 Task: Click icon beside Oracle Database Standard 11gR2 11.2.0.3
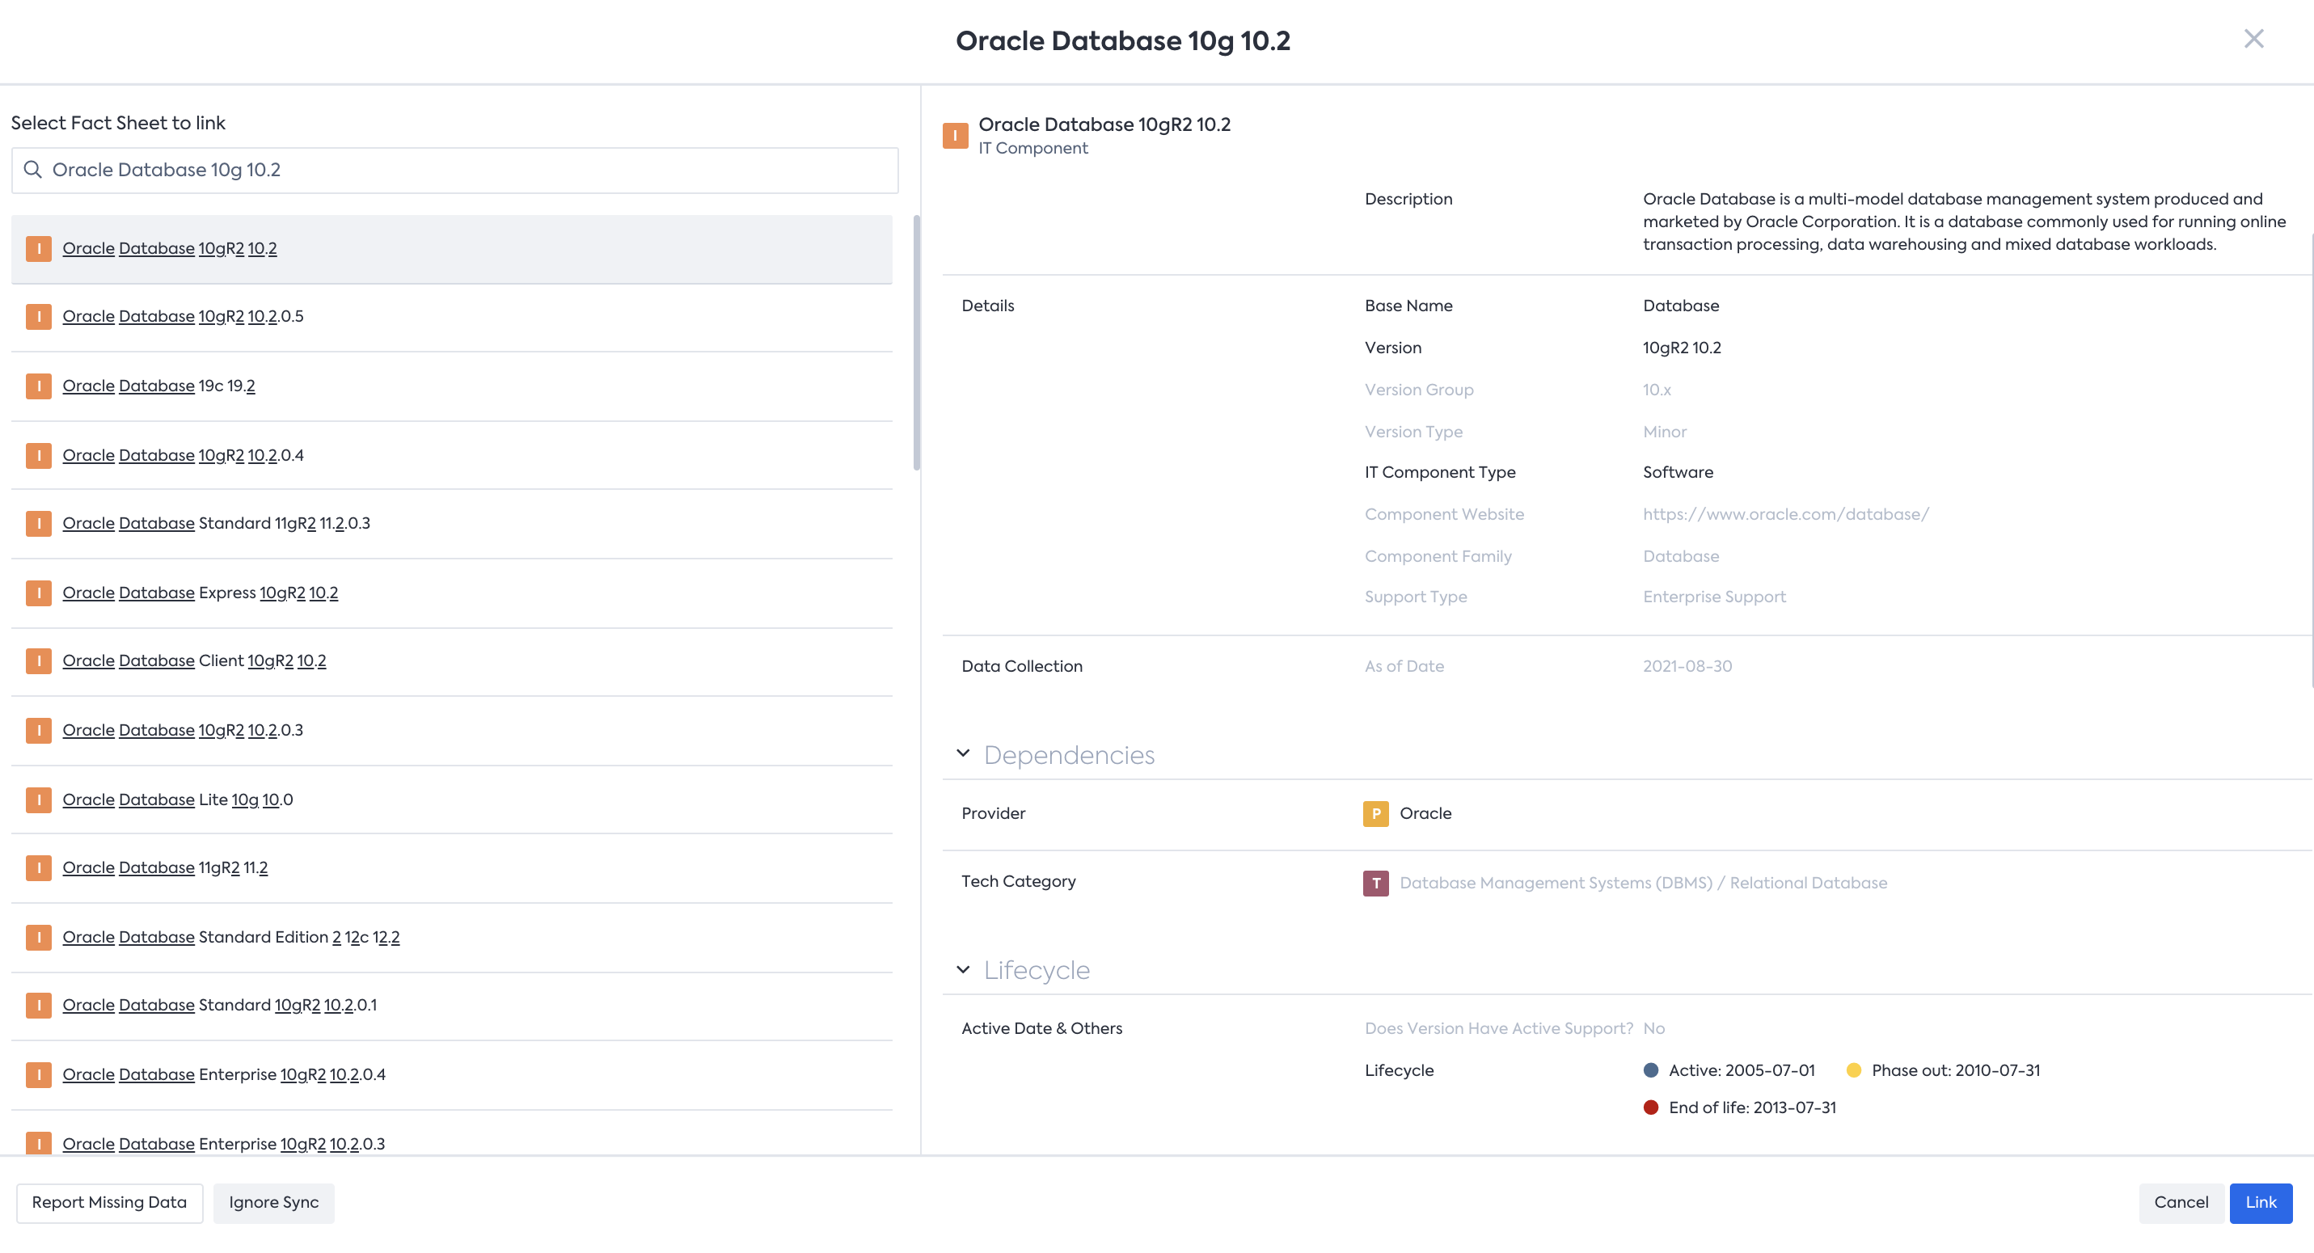click(39, 524)
